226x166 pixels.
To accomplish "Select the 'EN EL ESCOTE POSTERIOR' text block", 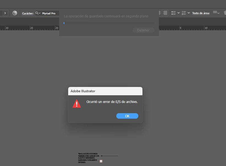I will pyautogui.click(x=89, y=158).
